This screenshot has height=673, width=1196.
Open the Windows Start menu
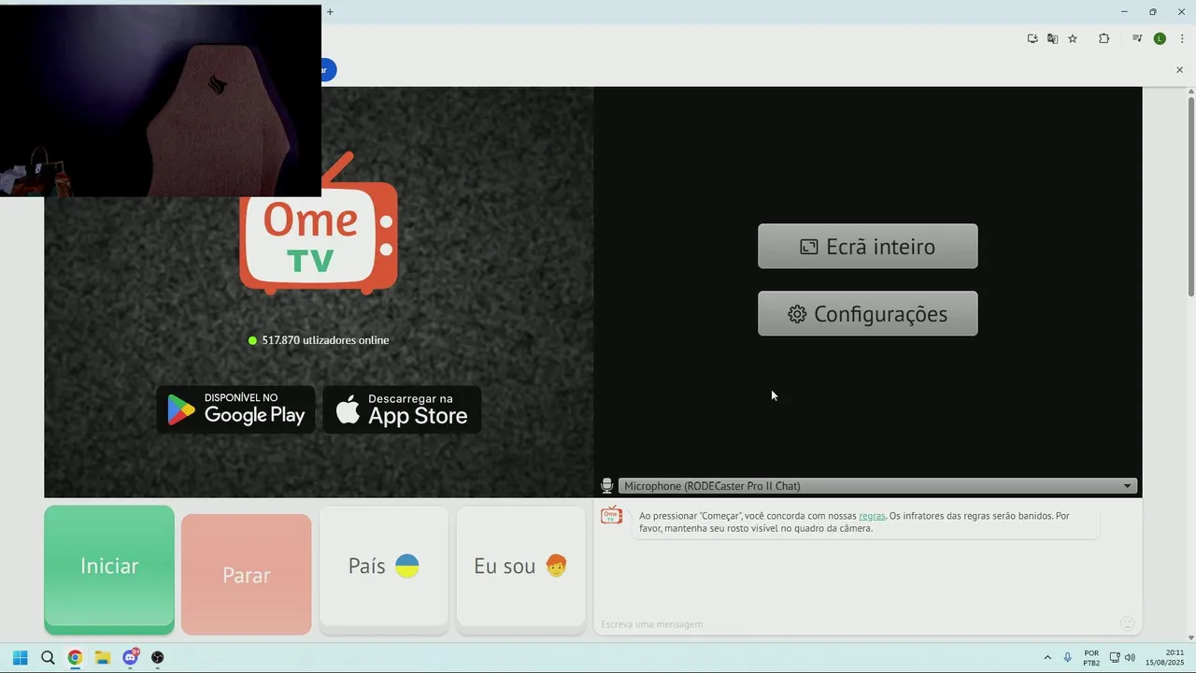20,657
